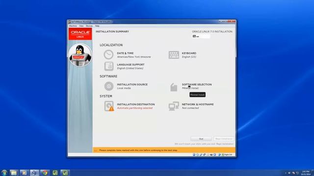Viewport: 314px width, 176px height.
Task: Open the INSTALLATION SOURCE settings label
Action: [x=132, y=85]
